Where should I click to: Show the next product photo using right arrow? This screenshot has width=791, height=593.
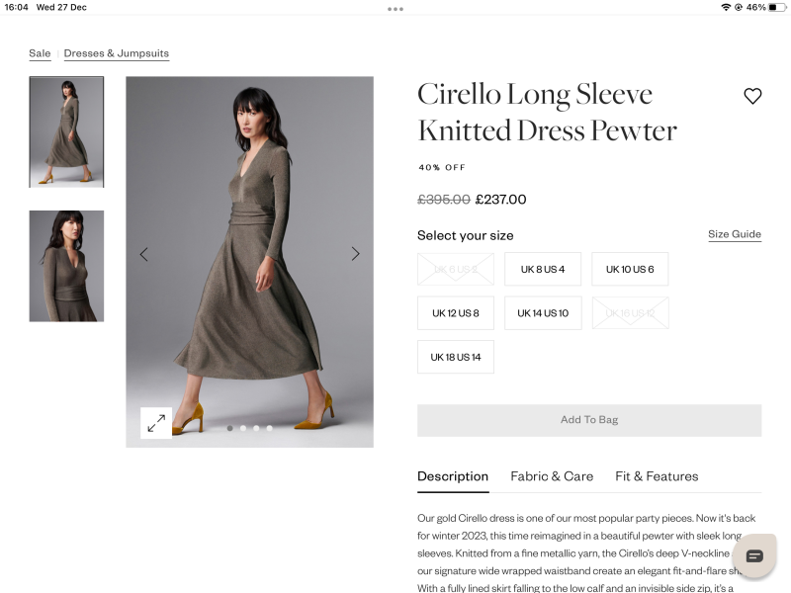tap(355, 253)
